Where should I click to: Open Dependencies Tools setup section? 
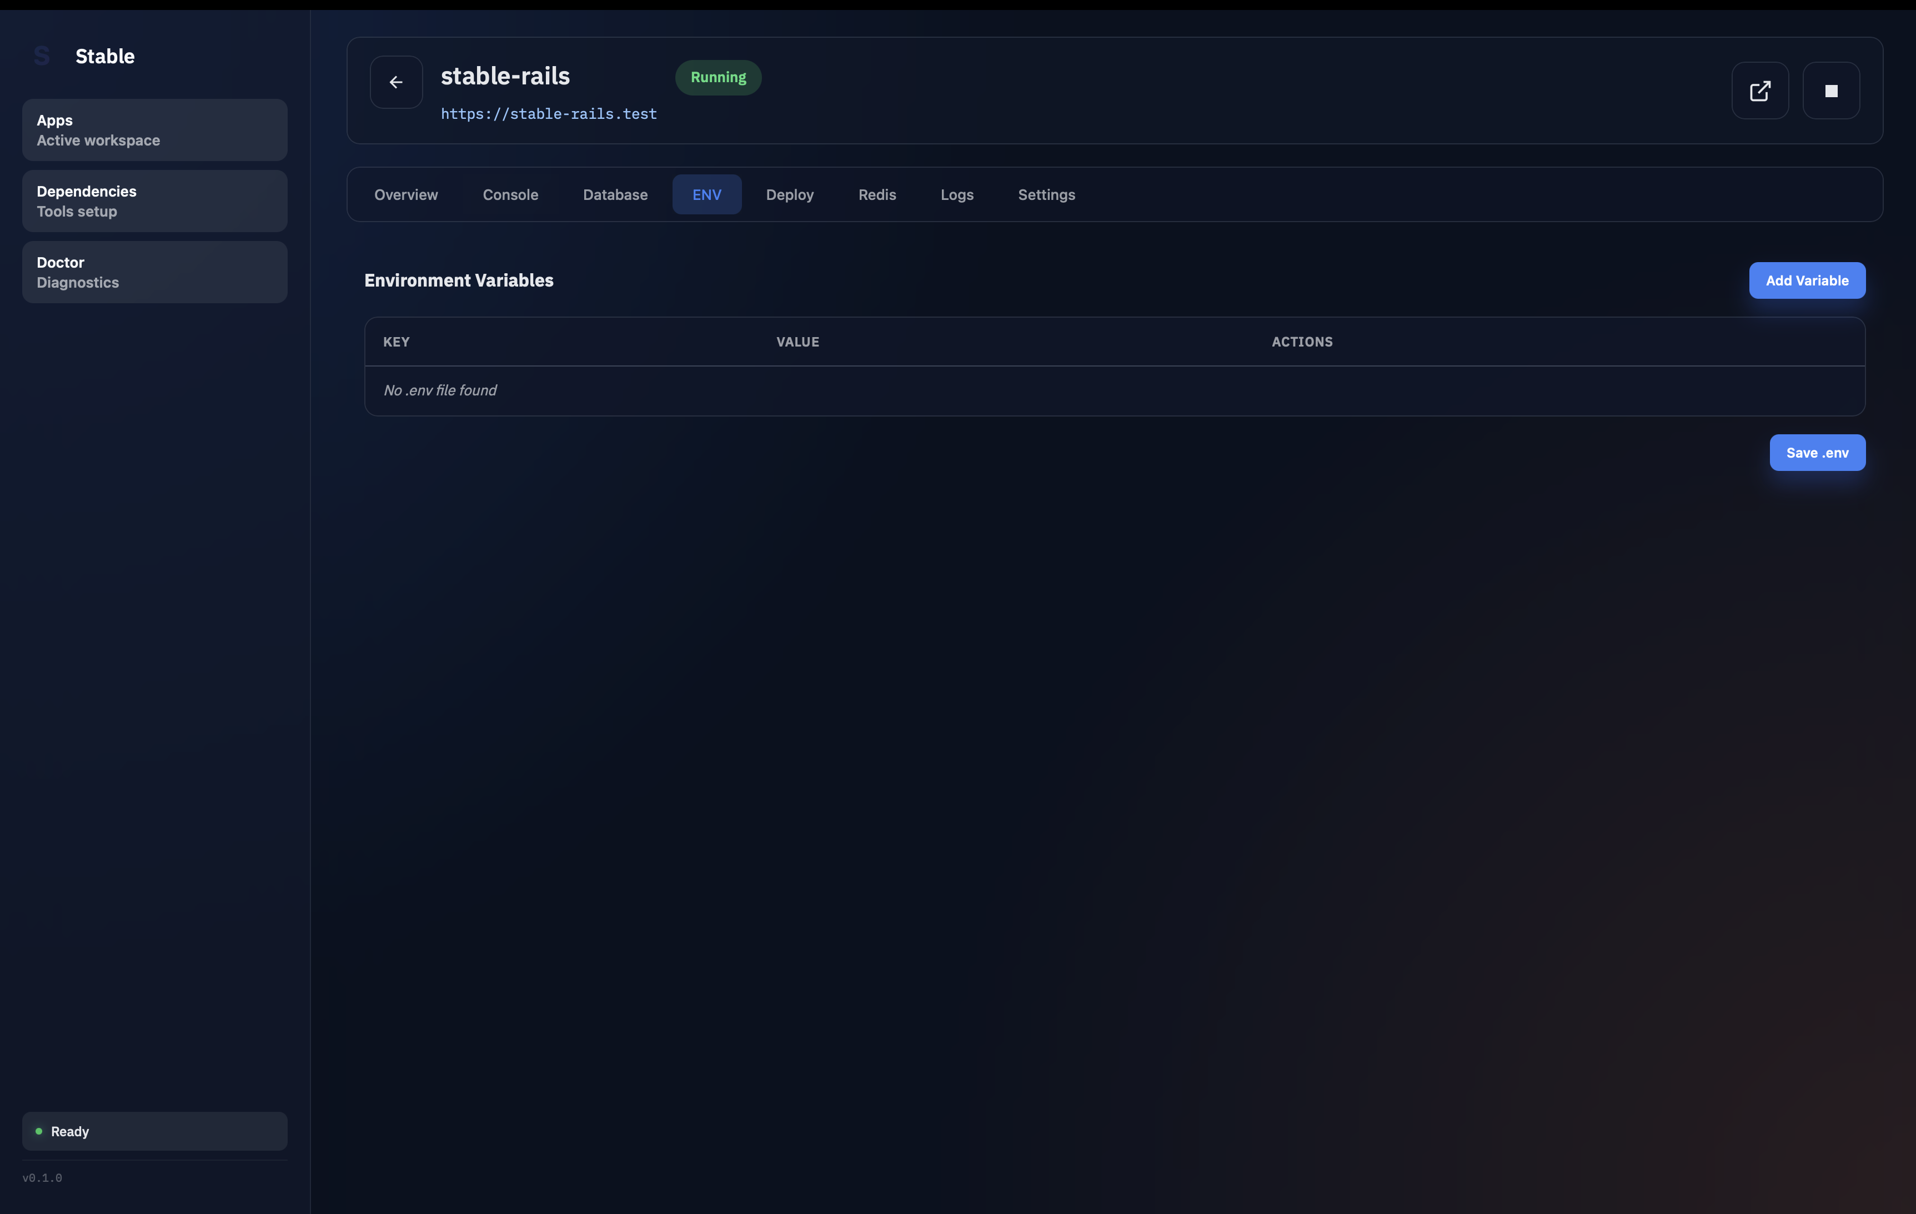[x=154, y=201]
